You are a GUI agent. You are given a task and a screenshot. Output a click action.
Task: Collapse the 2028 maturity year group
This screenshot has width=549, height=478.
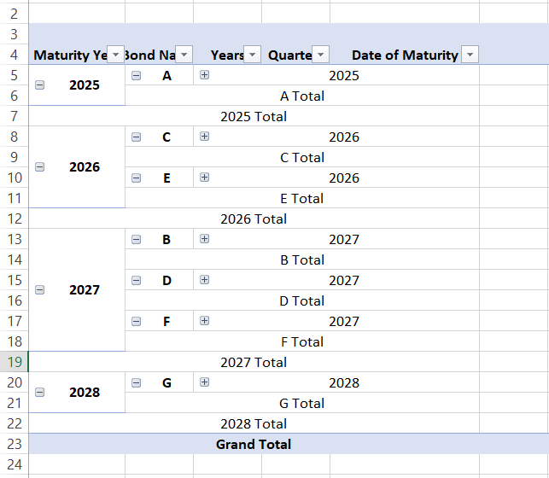[x=40, y=393]
